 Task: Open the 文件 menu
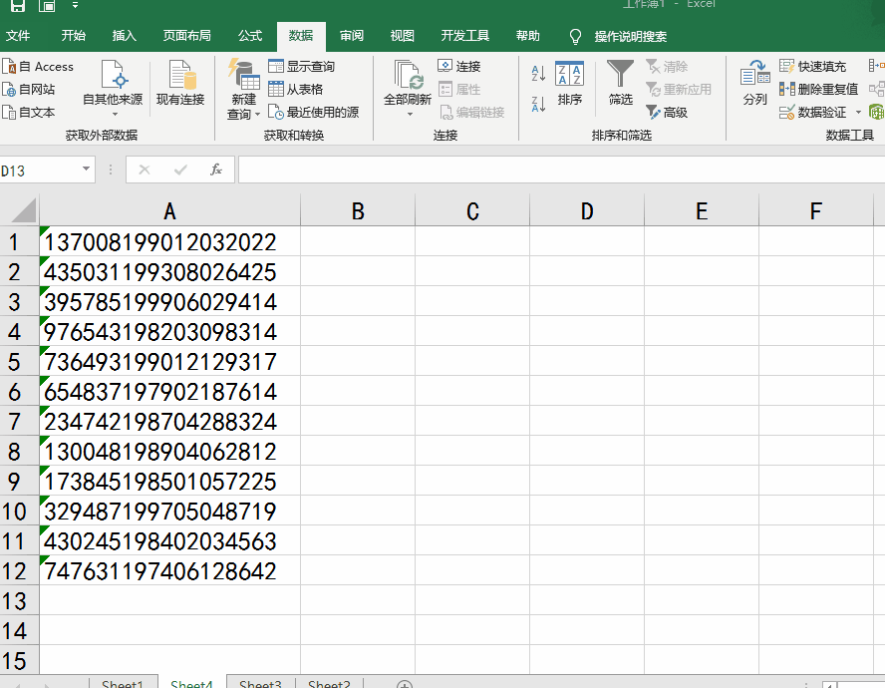pyautogui.click(x=20, y=35)
